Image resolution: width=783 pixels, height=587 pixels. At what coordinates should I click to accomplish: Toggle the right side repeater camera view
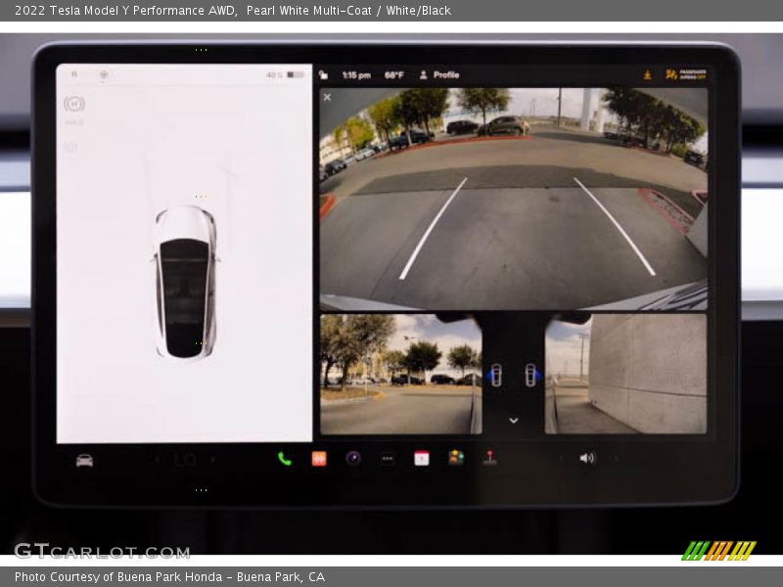(530, 375)
